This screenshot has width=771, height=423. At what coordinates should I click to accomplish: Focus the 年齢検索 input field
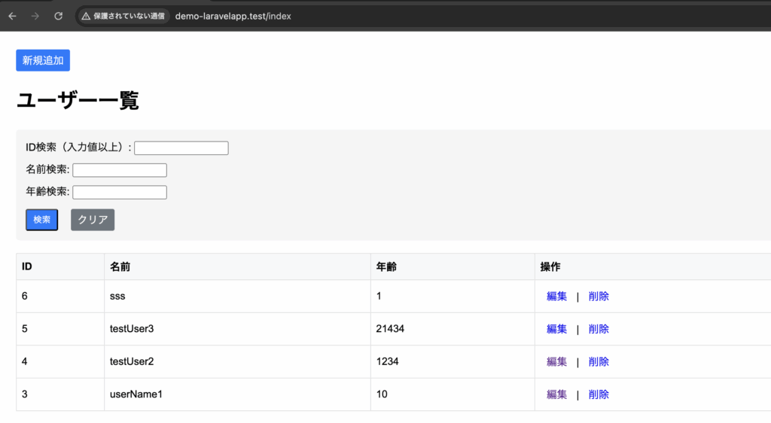(x=119, y=192)
